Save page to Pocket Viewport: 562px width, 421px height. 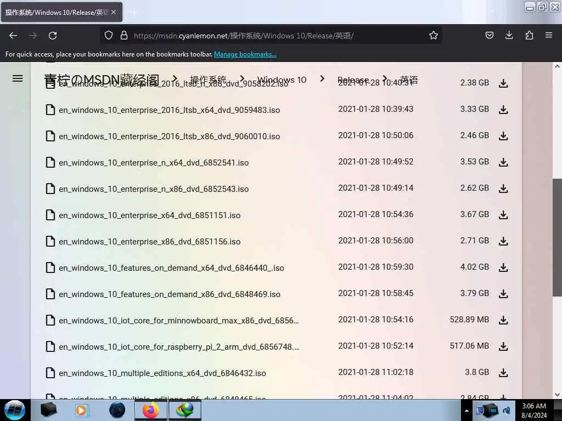click(x=489, y=35)
